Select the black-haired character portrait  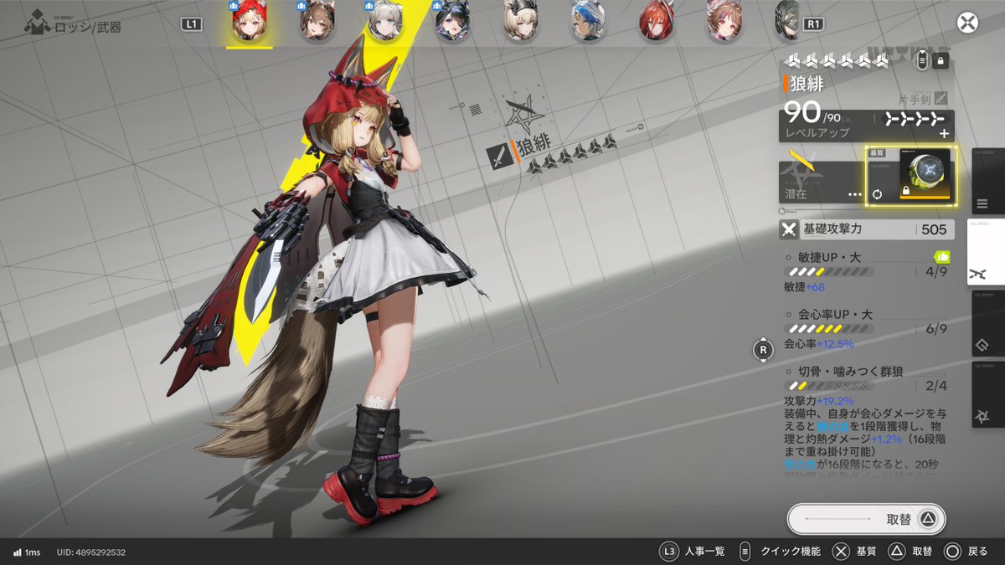pos(452,21)
